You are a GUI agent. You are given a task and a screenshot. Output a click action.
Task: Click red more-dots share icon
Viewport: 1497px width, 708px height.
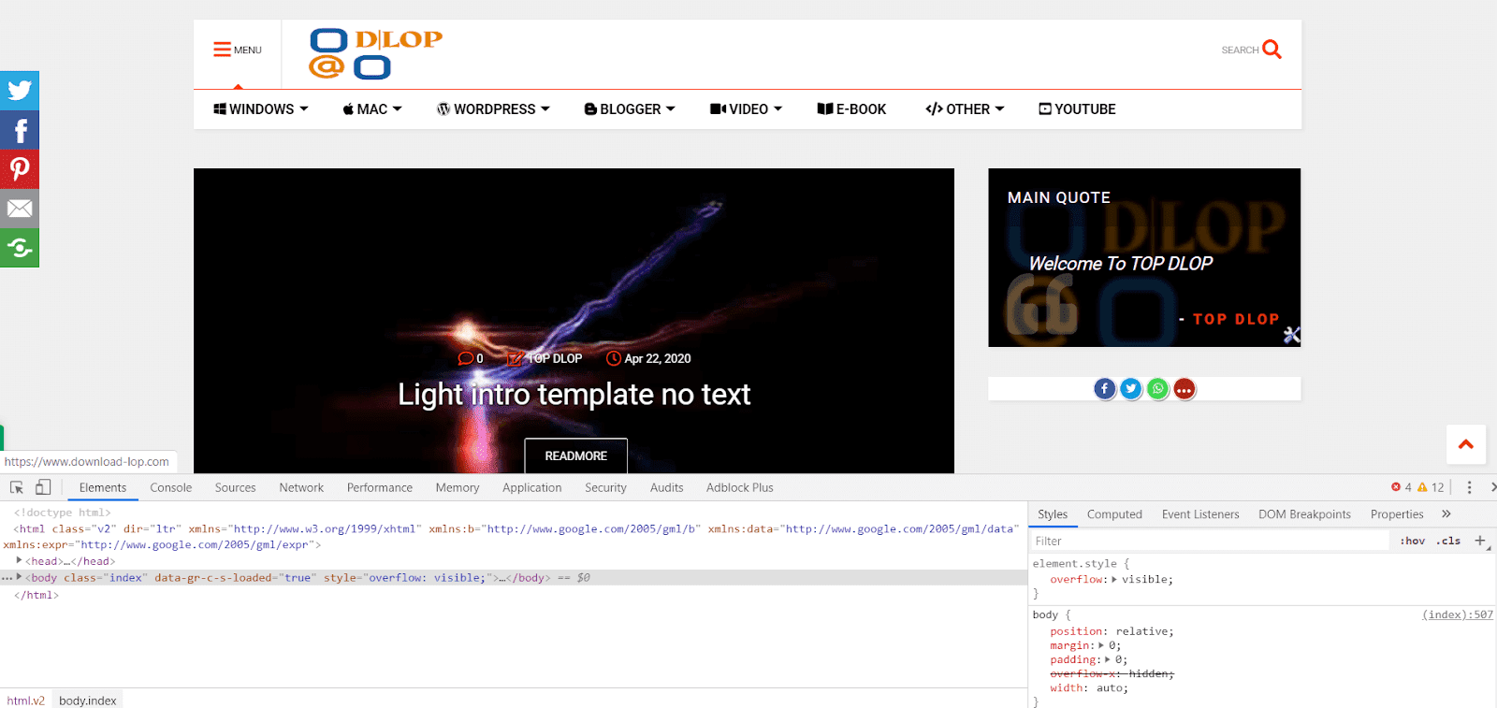click(x=1185, y=389)
